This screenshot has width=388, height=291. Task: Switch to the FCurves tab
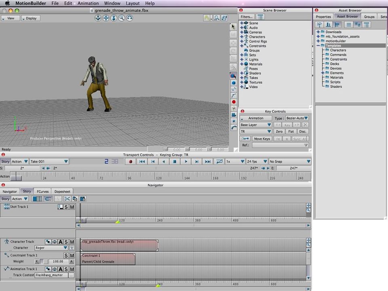tap(42, 192)
